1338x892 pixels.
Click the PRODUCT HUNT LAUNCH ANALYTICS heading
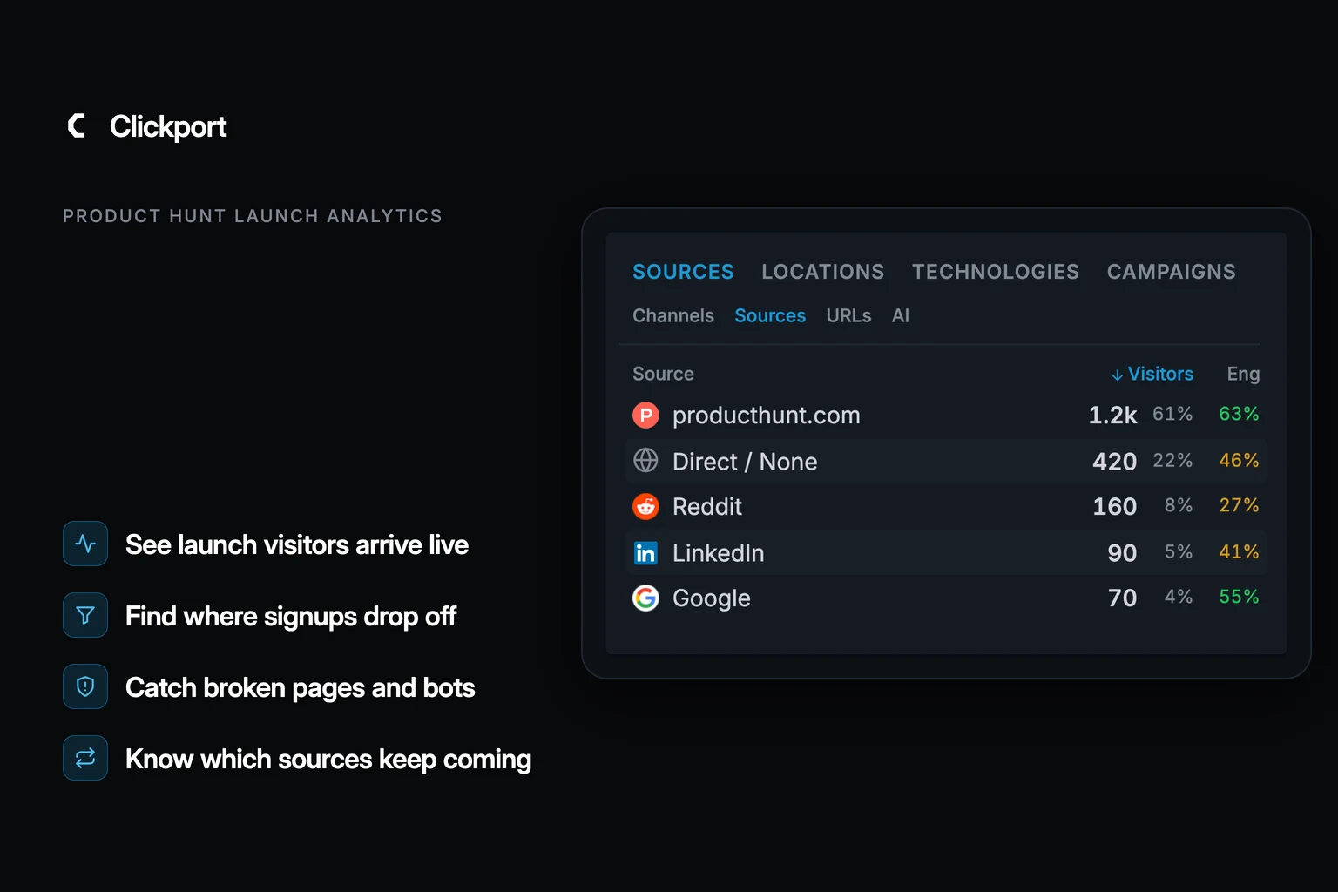253,216
